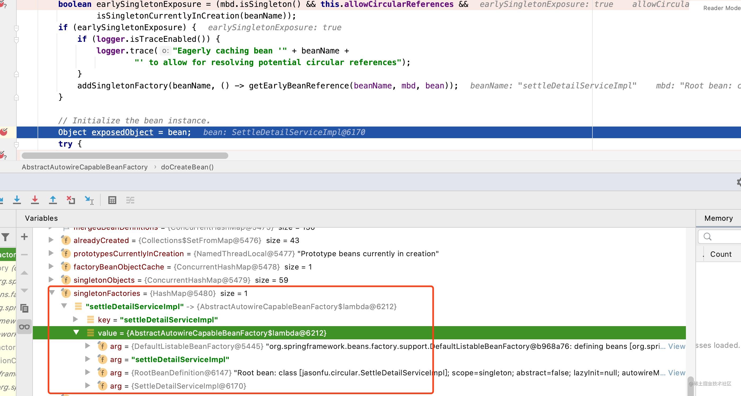This screenshot has width=741, height=396.
Task: Expand the singletonObjects node
Action: 51,280
